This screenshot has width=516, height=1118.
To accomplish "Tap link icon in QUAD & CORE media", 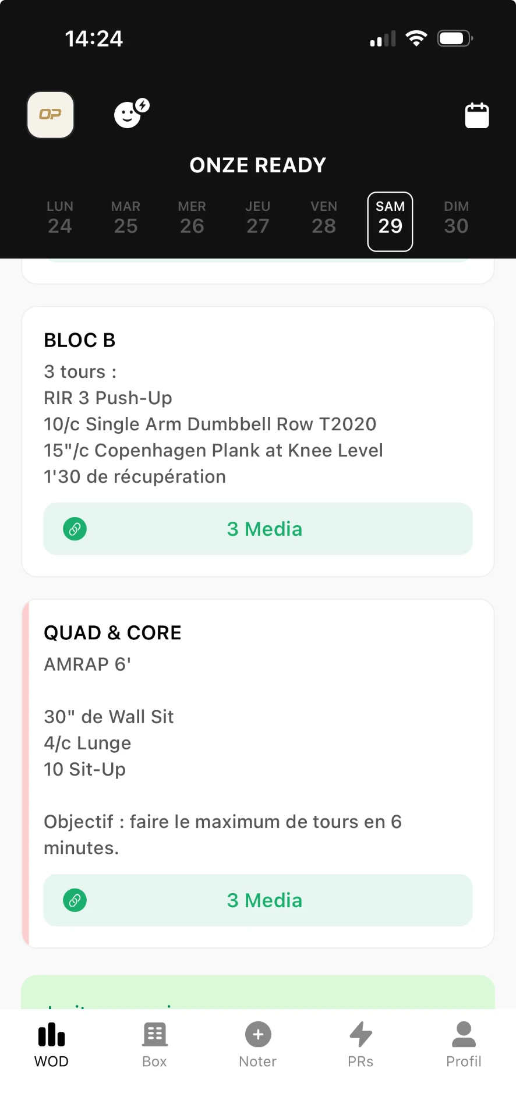I will point(75,900).
